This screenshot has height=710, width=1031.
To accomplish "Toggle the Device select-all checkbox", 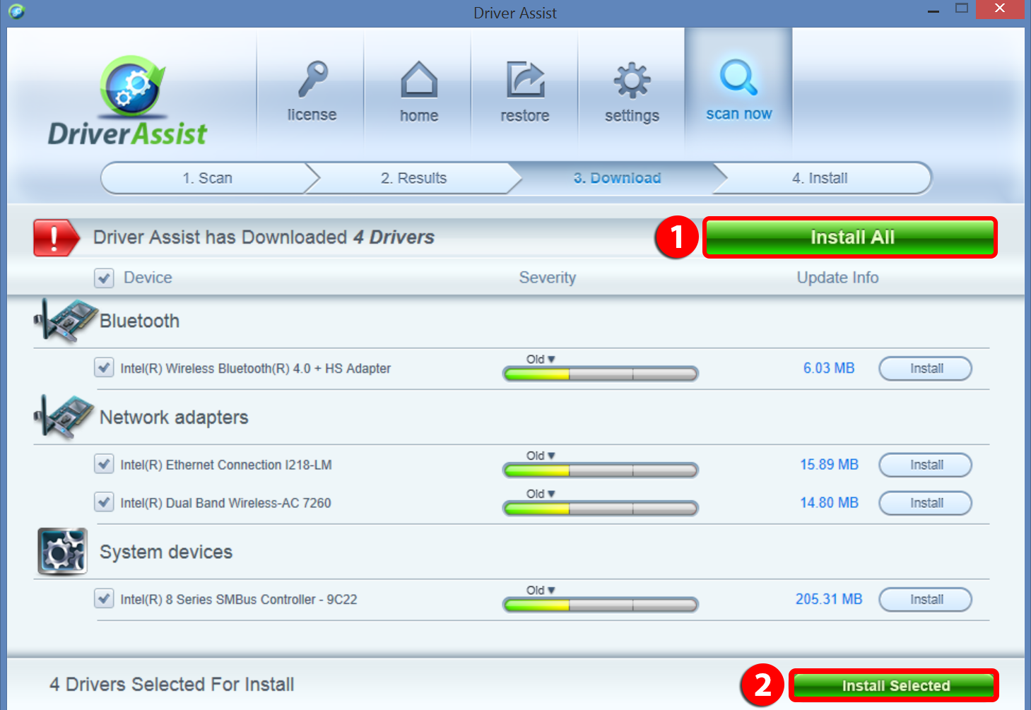I will pyautogui.click(x=104, y=278).
